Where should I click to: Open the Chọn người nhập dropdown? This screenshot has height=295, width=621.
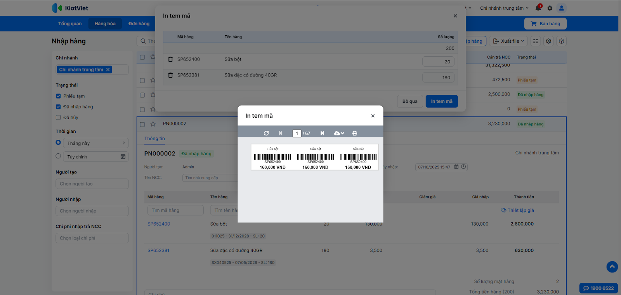[92, 211]
